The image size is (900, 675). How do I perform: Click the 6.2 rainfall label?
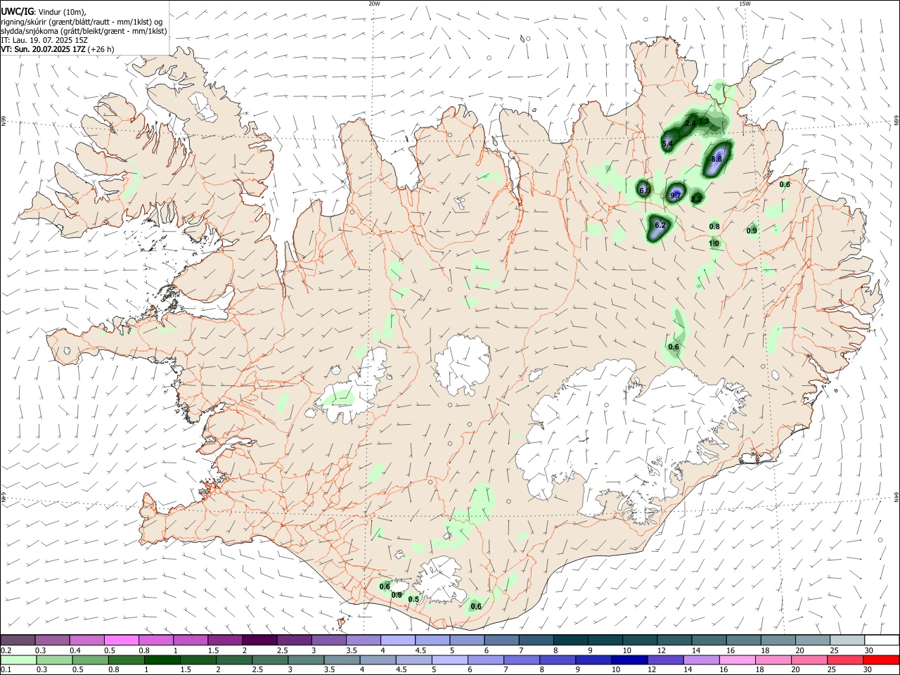click(660, 226)
